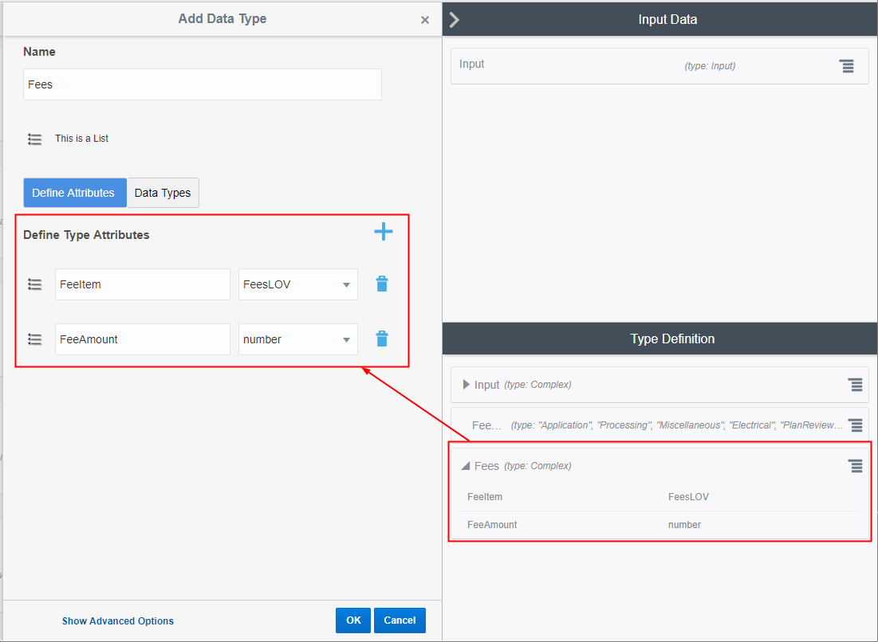Delete the FeeItem attribute with trash icon
This screenshot has width=878, height=642.
click(381, 284)
